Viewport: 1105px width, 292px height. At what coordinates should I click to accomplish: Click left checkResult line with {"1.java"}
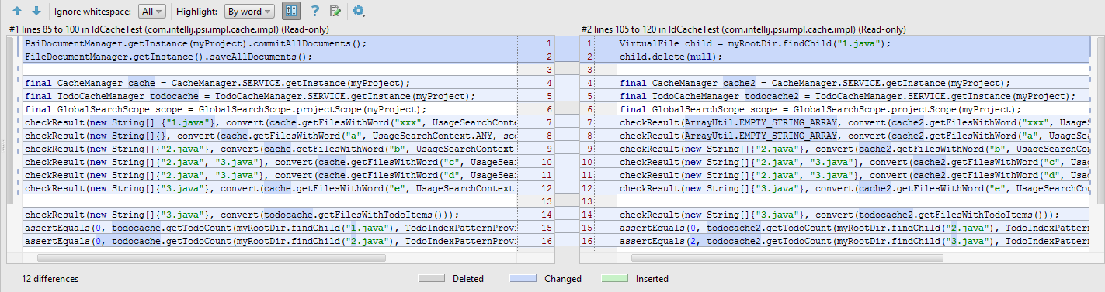click(x=271, y=122)
